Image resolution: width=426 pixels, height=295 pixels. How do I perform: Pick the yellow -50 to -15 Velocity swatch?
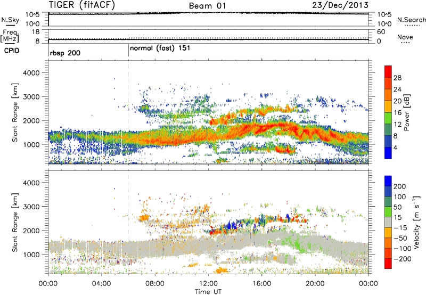pyautogui.click(x=388, y=233)
